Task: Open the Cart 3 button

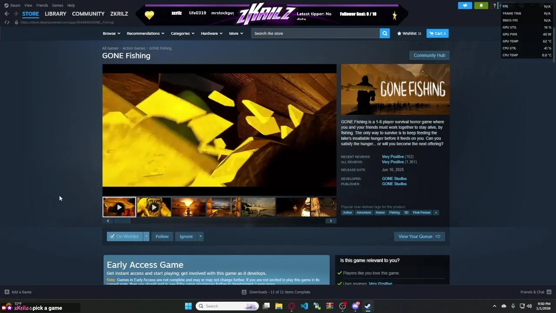Action: click(x=437, y=33)
